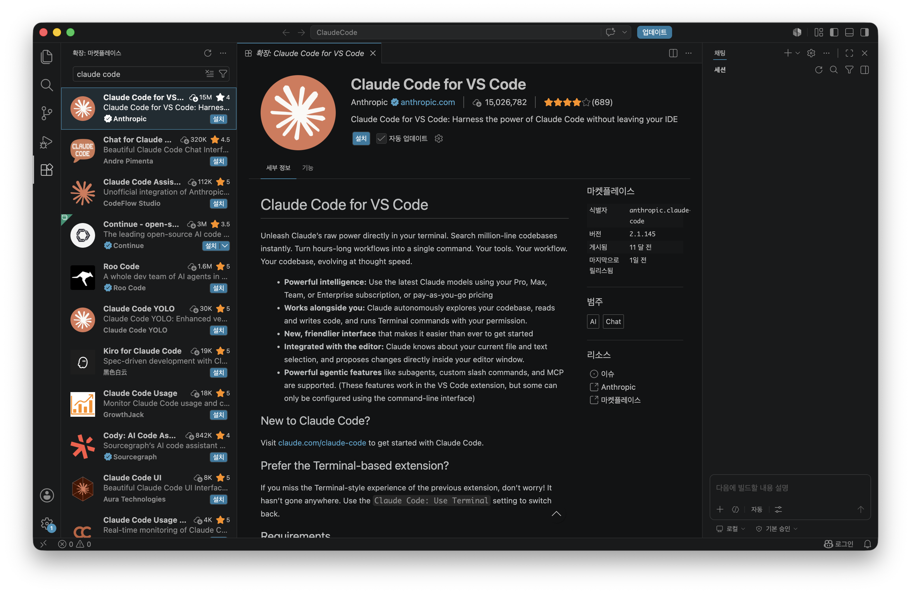
Task: Open notifications bell in status bar
Action: (868, 544)
